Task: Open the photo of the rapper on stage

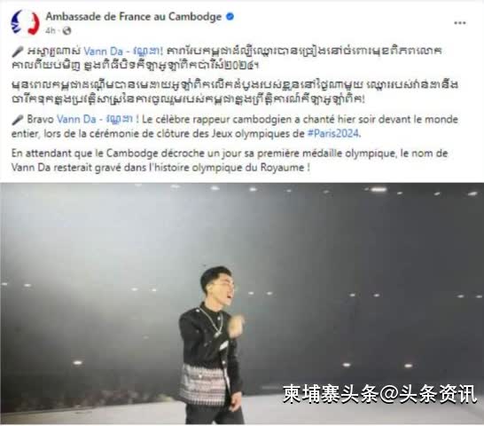Action: point(242,304)
